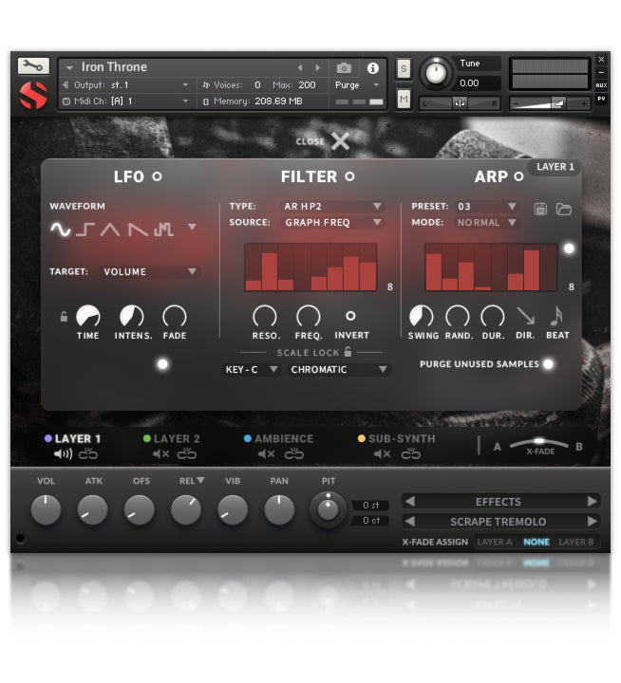Click the wrench settings icon
Screen dimensions: 621x683
coord(32,66)
